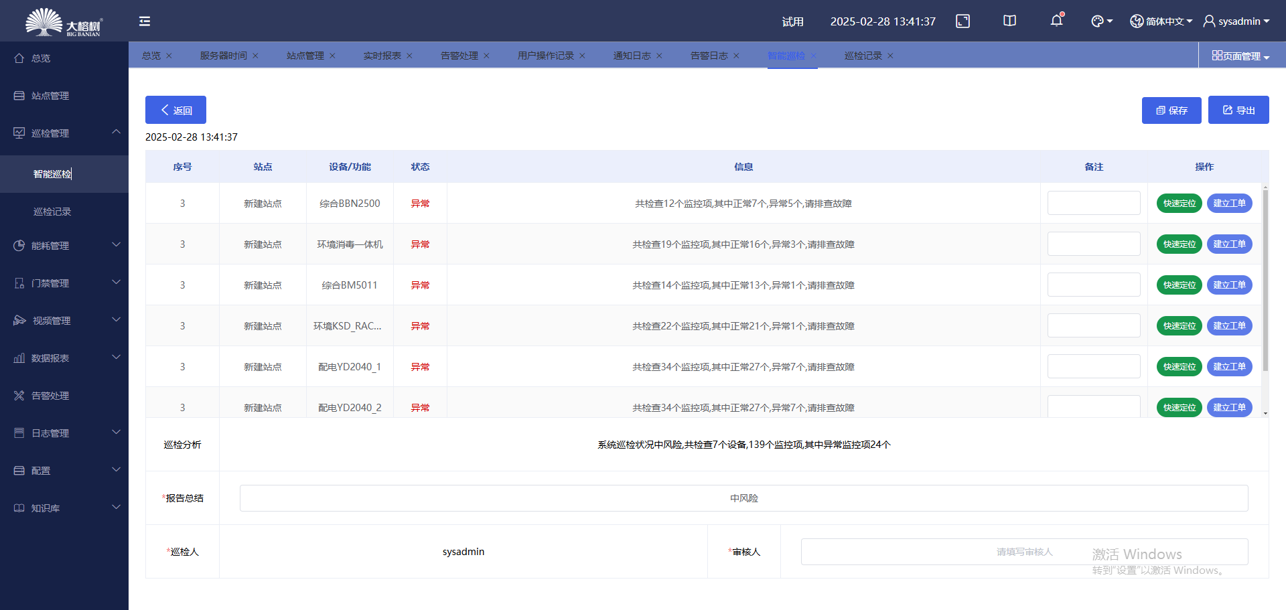The height and width of the screenshot is (610, 1286).
Task: Open 告警处理 in sidebar
Action: point(64,396)
